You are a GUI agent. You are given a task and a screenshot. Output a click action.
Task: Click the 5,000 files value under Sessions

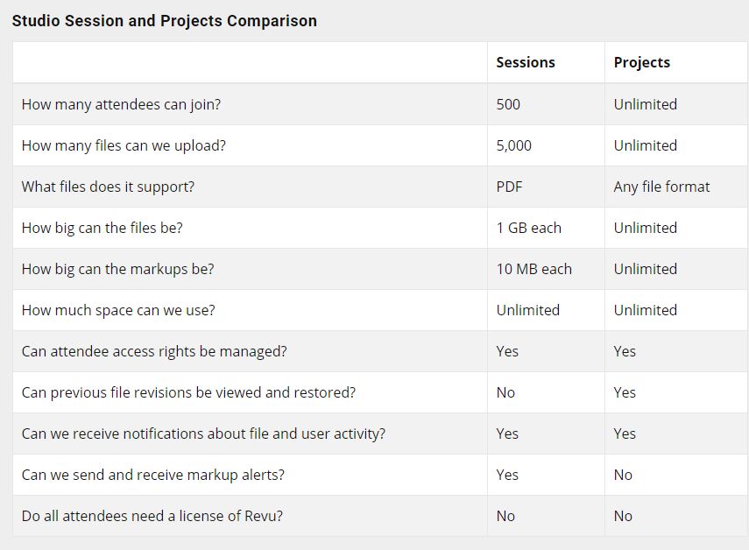point(514,145)
